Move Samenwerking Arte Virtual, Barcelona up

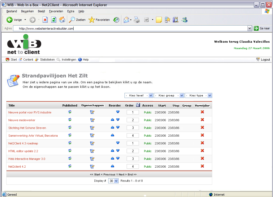pyautogui.click(x=113, y=135)
